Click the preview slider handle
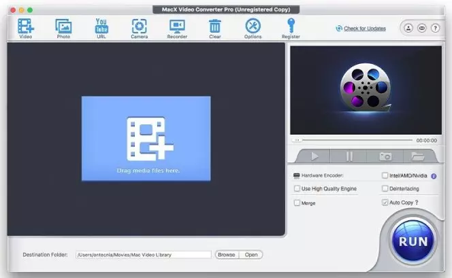 pyautogui.click(x=297, y=140)
